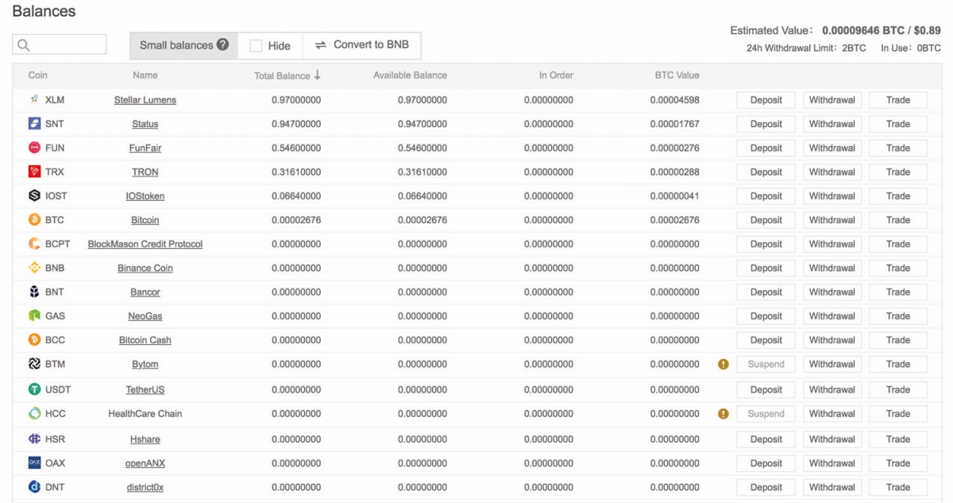Open the BlockMason Credit Protocol link
This screenshot has width=953, height=503.
click(145, 244)
